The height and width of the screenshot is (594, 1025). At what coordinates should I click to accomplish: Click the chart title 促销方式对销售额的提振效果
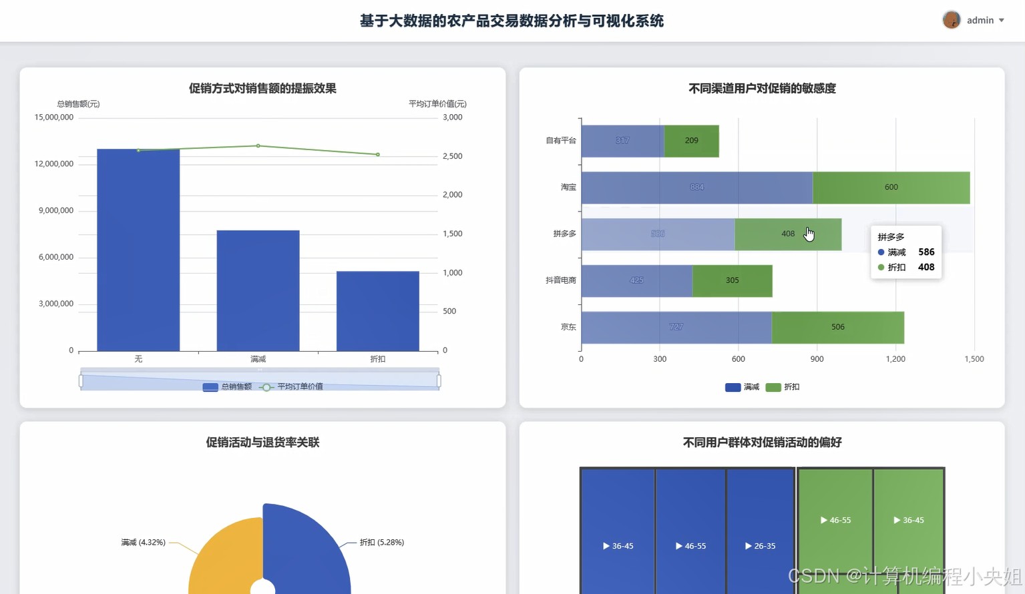[262, 89]
